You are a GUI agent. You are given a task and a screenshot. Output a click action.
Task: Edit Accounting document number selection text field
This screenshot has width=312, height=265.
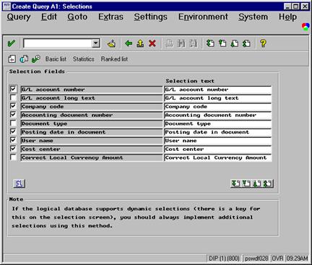(x=218, y=115)
